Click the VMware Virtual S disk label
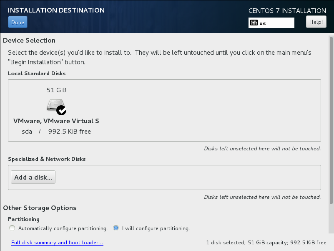334x251 pixels. click(x=56, y=121)
